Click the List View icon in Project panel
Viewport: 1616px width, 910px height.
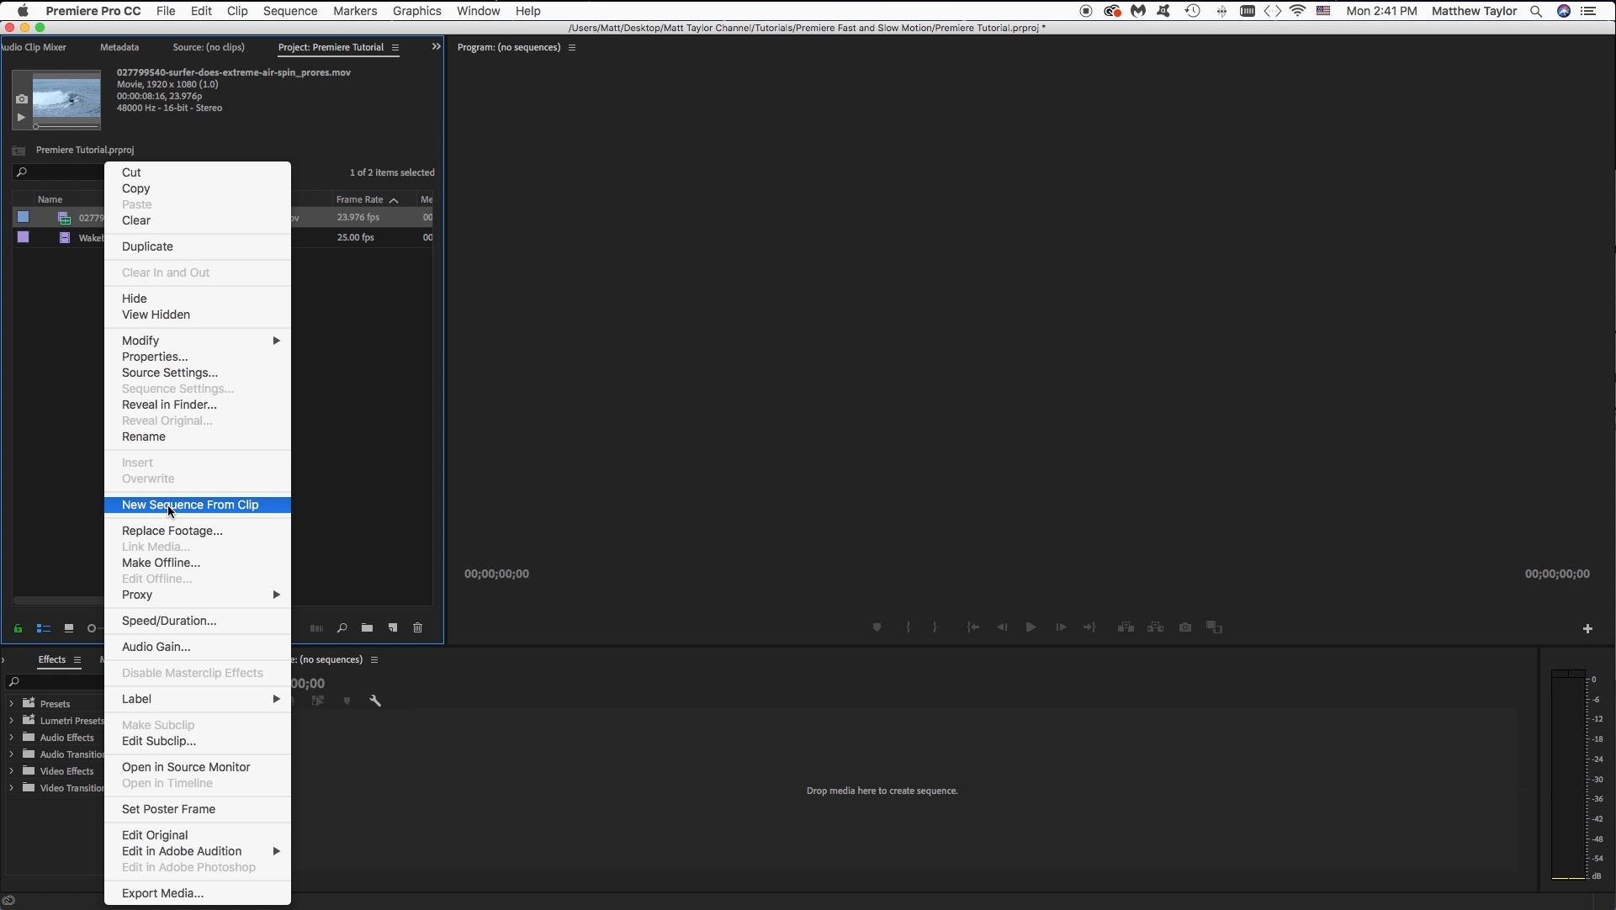[43, 628]
